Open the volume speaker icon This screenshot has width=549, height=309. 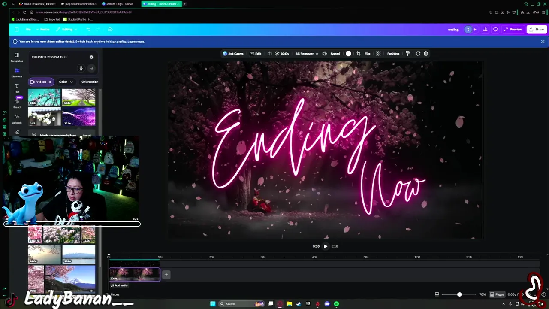[x=325, y=54]
